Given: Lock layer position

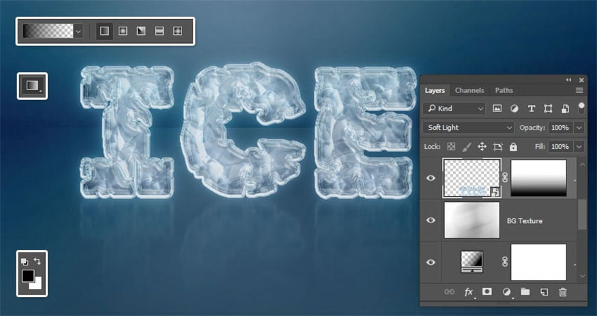Looking at the screenshot, I should (482, 147).
